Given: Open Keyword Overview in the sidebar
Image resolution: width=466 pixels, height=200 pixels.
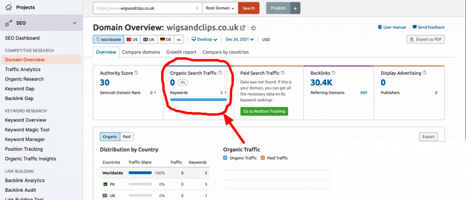Looking at the screenshot, I should point(25,120).
